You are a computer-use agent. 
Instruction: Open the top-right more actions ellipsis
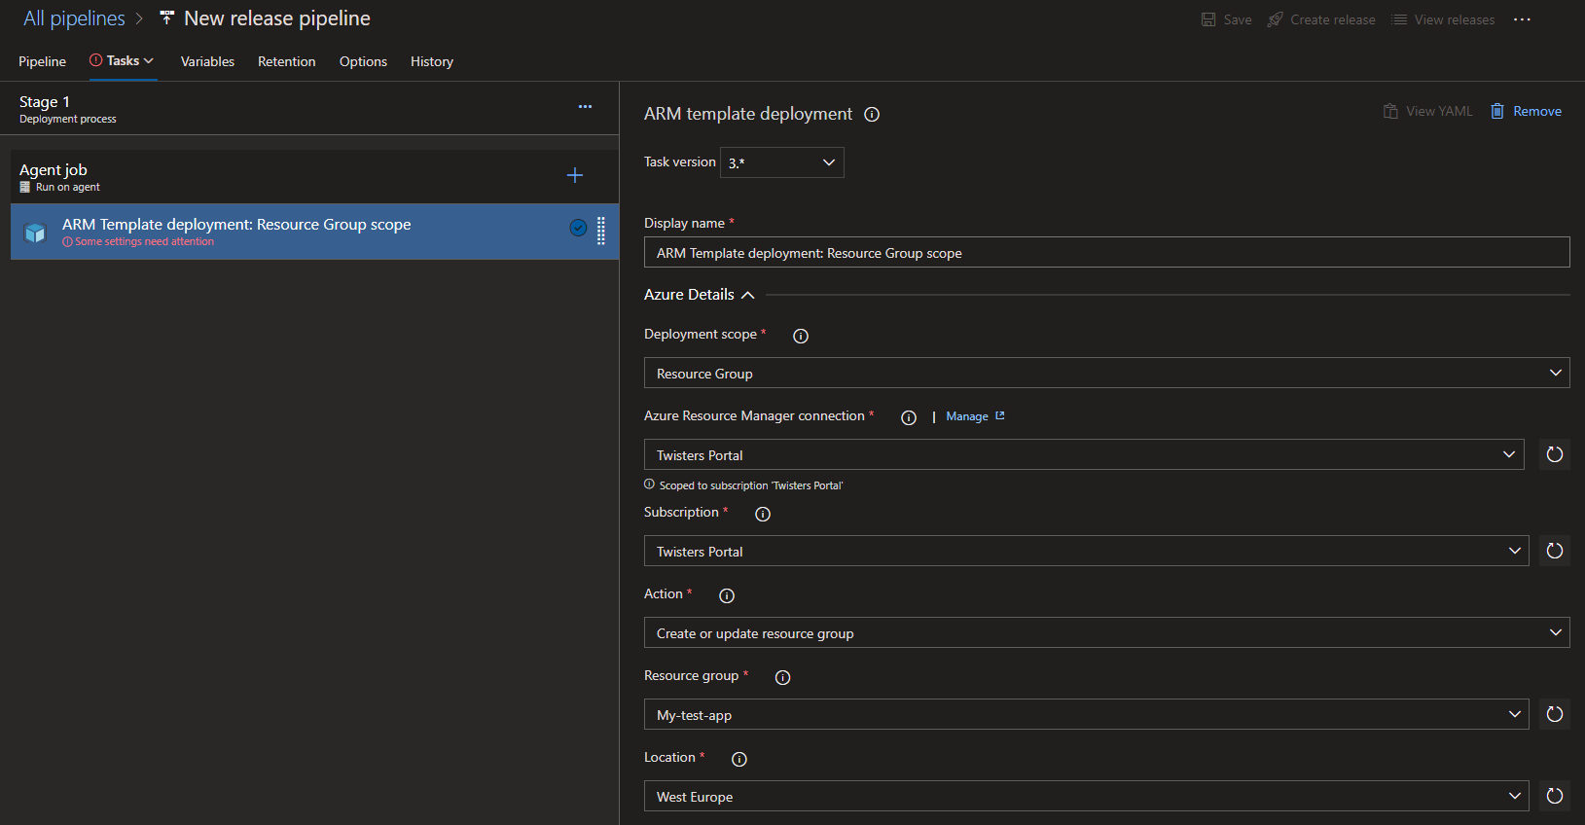[x=1522, y=19]
